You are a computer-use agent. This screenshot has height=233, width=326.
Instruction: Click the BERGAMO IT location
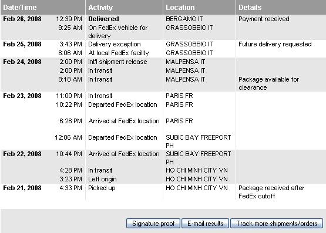click(x=184, y=19)
